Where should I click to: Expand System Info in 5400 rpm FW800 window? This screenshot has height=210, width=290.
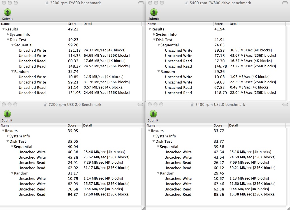tap(154, 34)
